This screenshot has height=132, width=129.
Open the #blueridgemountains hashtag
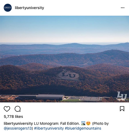tap(83, 128)
